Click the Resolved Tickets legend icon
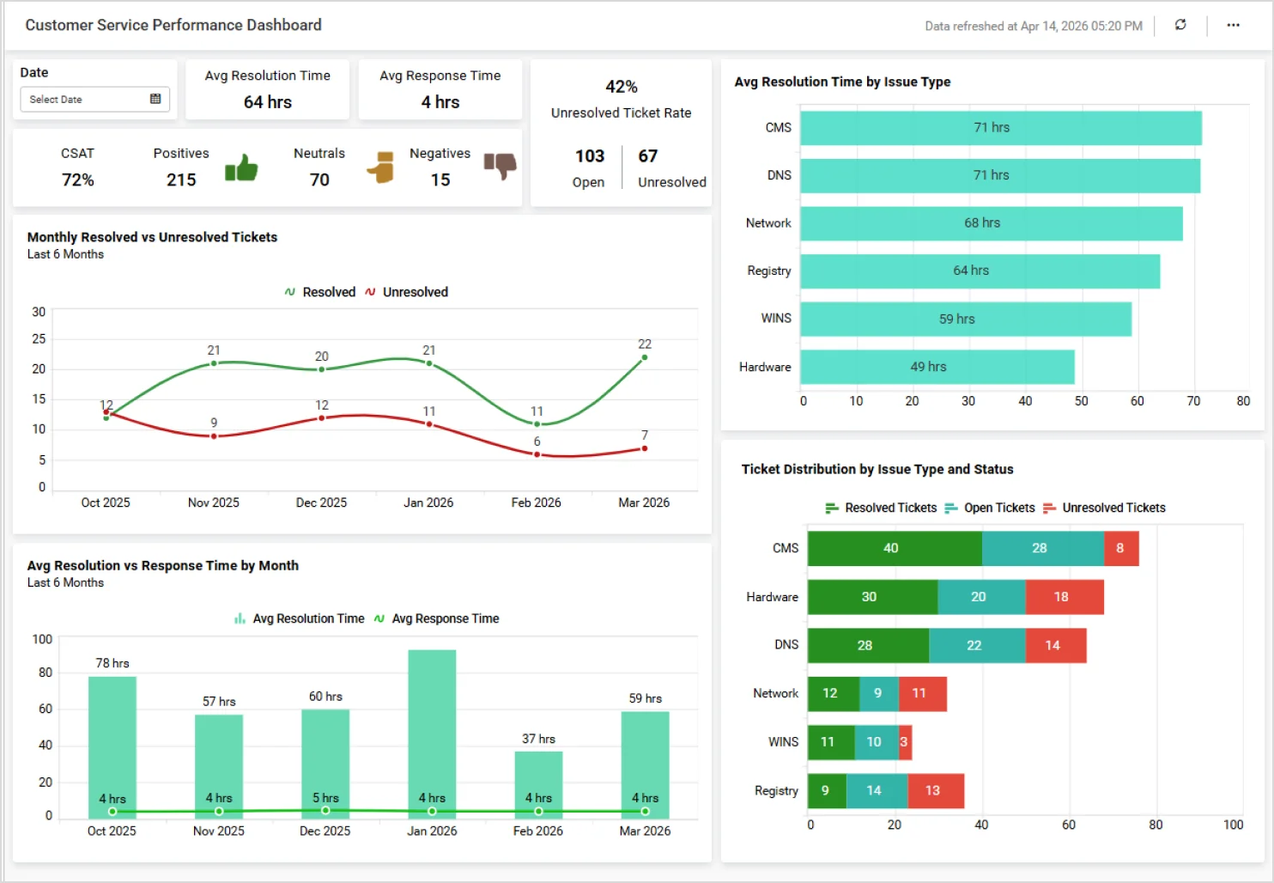Viewport: 1274px width, 883px height. [x=832, y=508]
